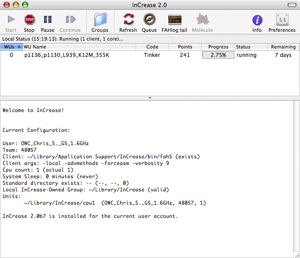This screenshot has height=258, width=300.
Task: Click the Continue toolbar icon
Action: pos(70,20)
